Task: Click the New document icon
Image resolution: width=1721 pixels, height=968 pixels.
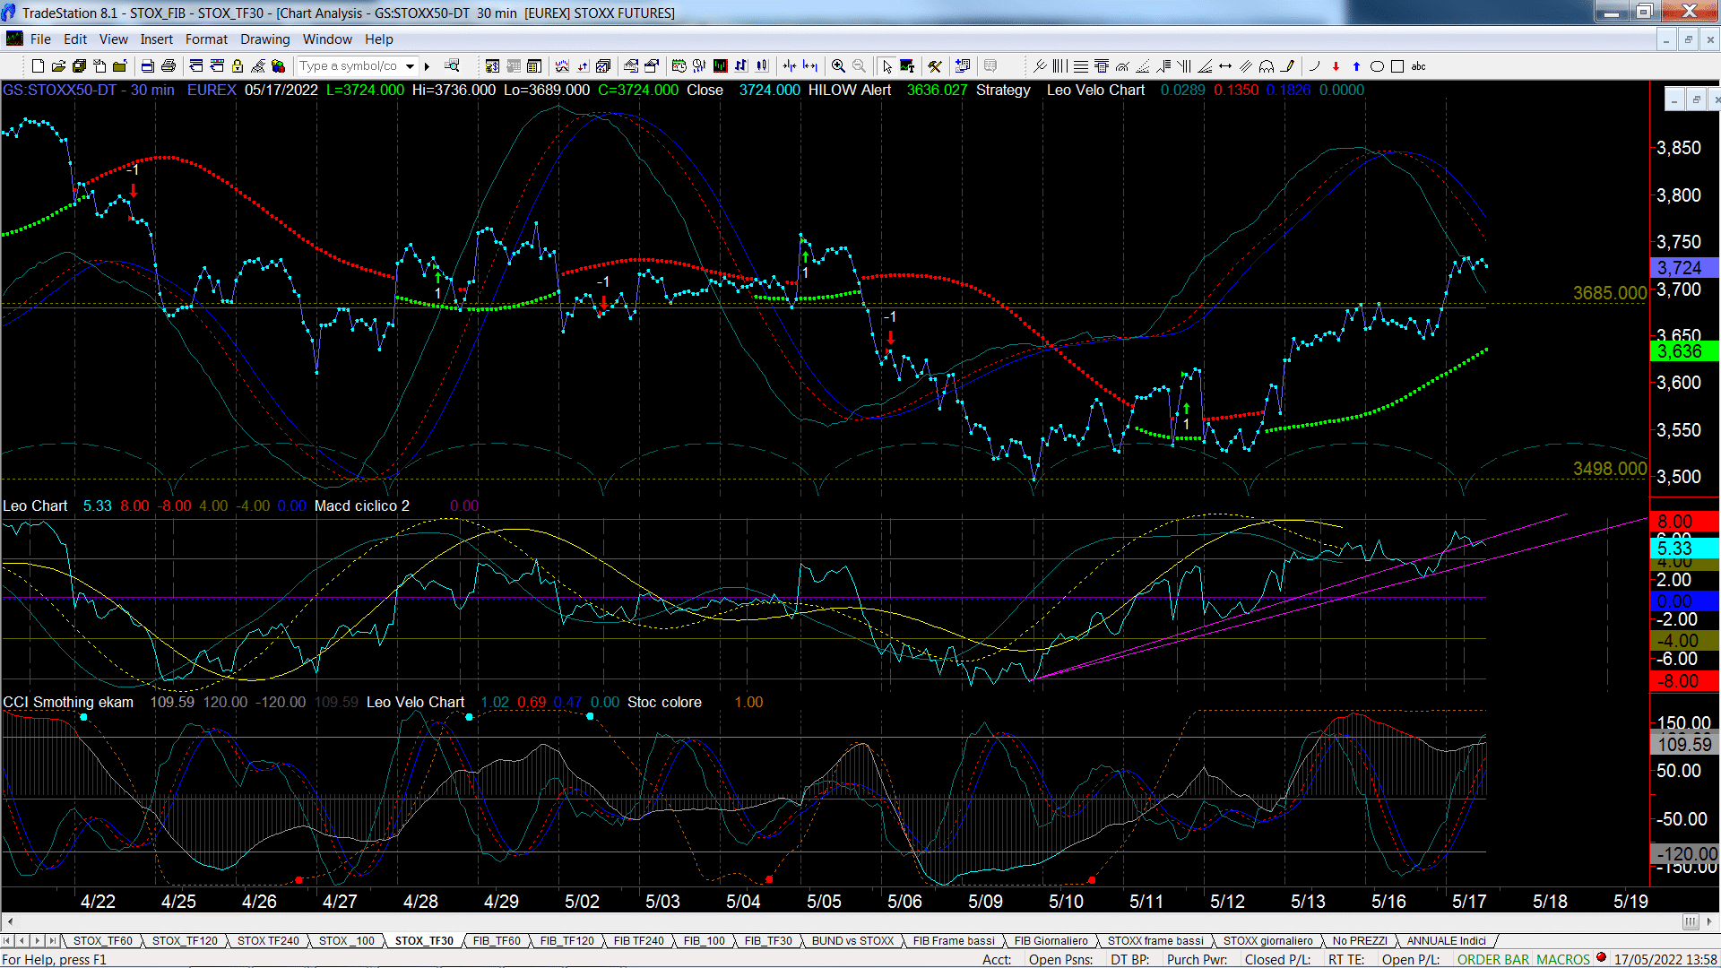Action: pos(38,66)
